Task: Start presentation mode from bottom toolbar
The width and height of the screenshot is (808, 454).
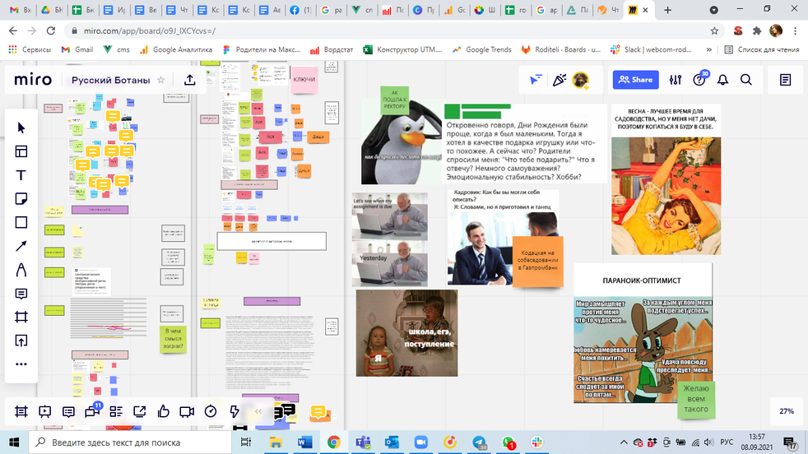Action: click(x=44, y=411)
